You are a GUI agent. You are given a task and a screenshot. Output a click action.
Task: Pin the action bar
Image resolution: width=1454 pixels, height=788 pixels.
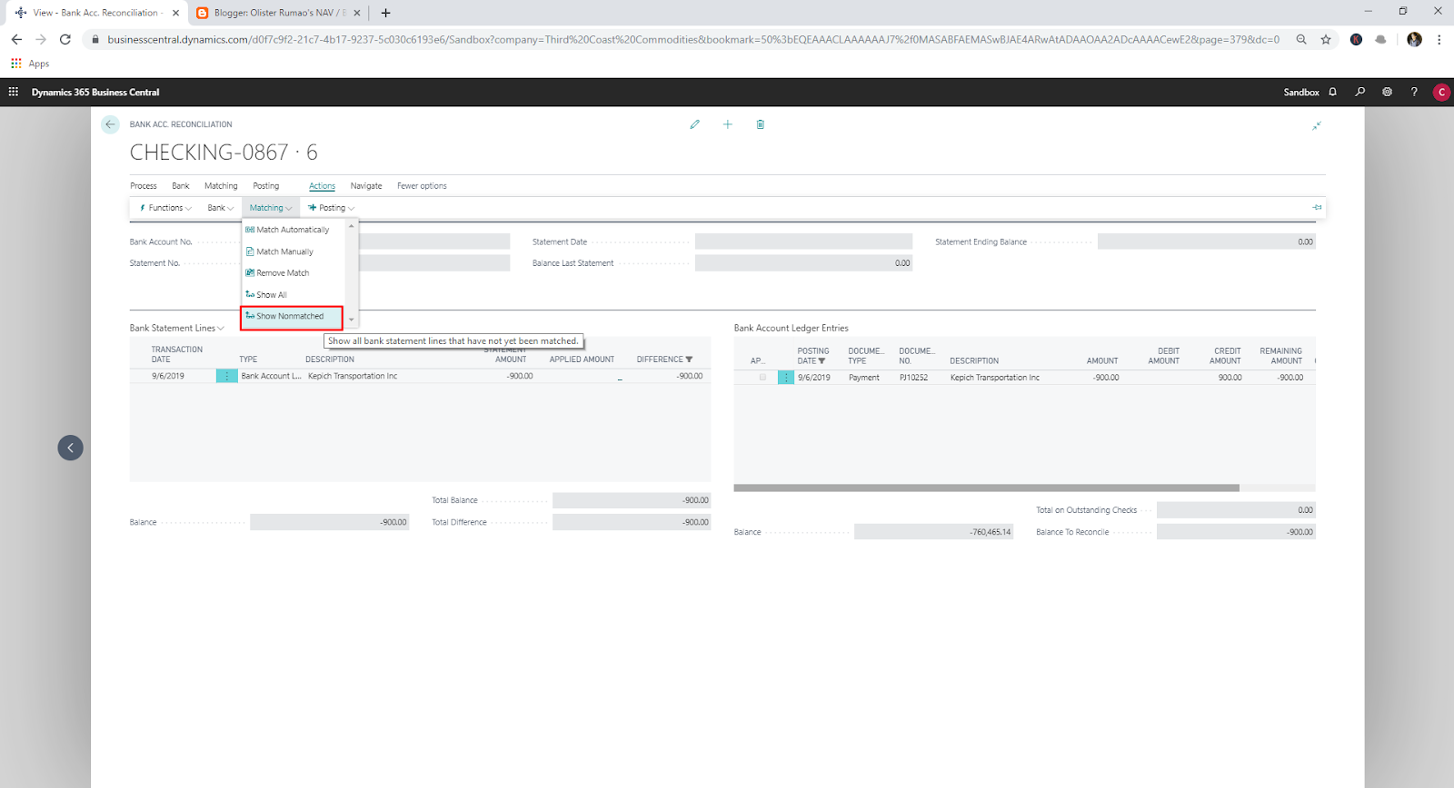coord(1317,208)
